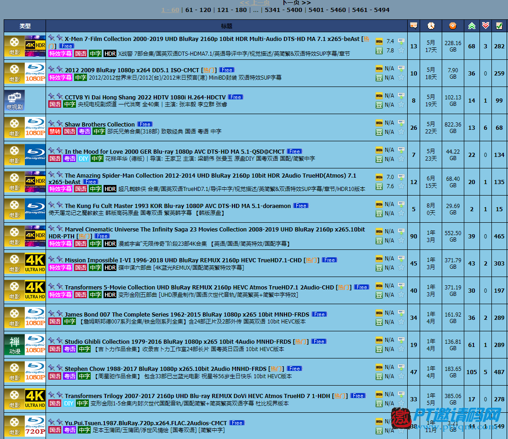508x439 pixels.
Task: Download The Kung Fu Cult Master torrent
Action: (401, 204)
